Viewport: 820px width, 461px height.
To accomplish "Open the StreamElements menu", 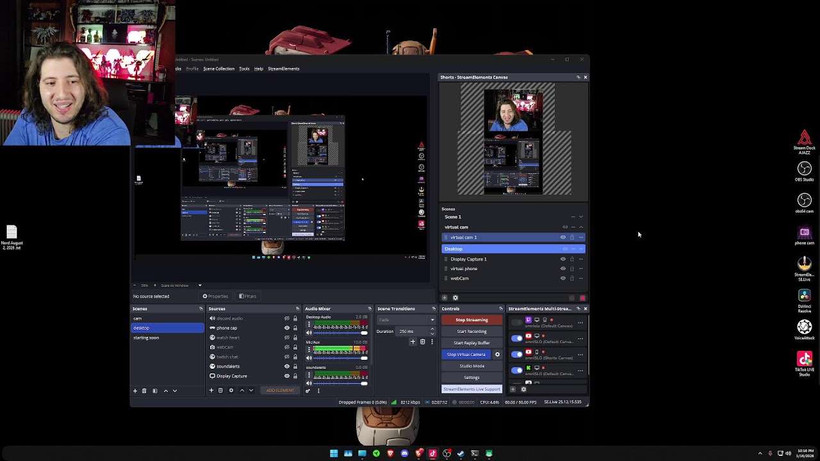I will coord(283,69).
